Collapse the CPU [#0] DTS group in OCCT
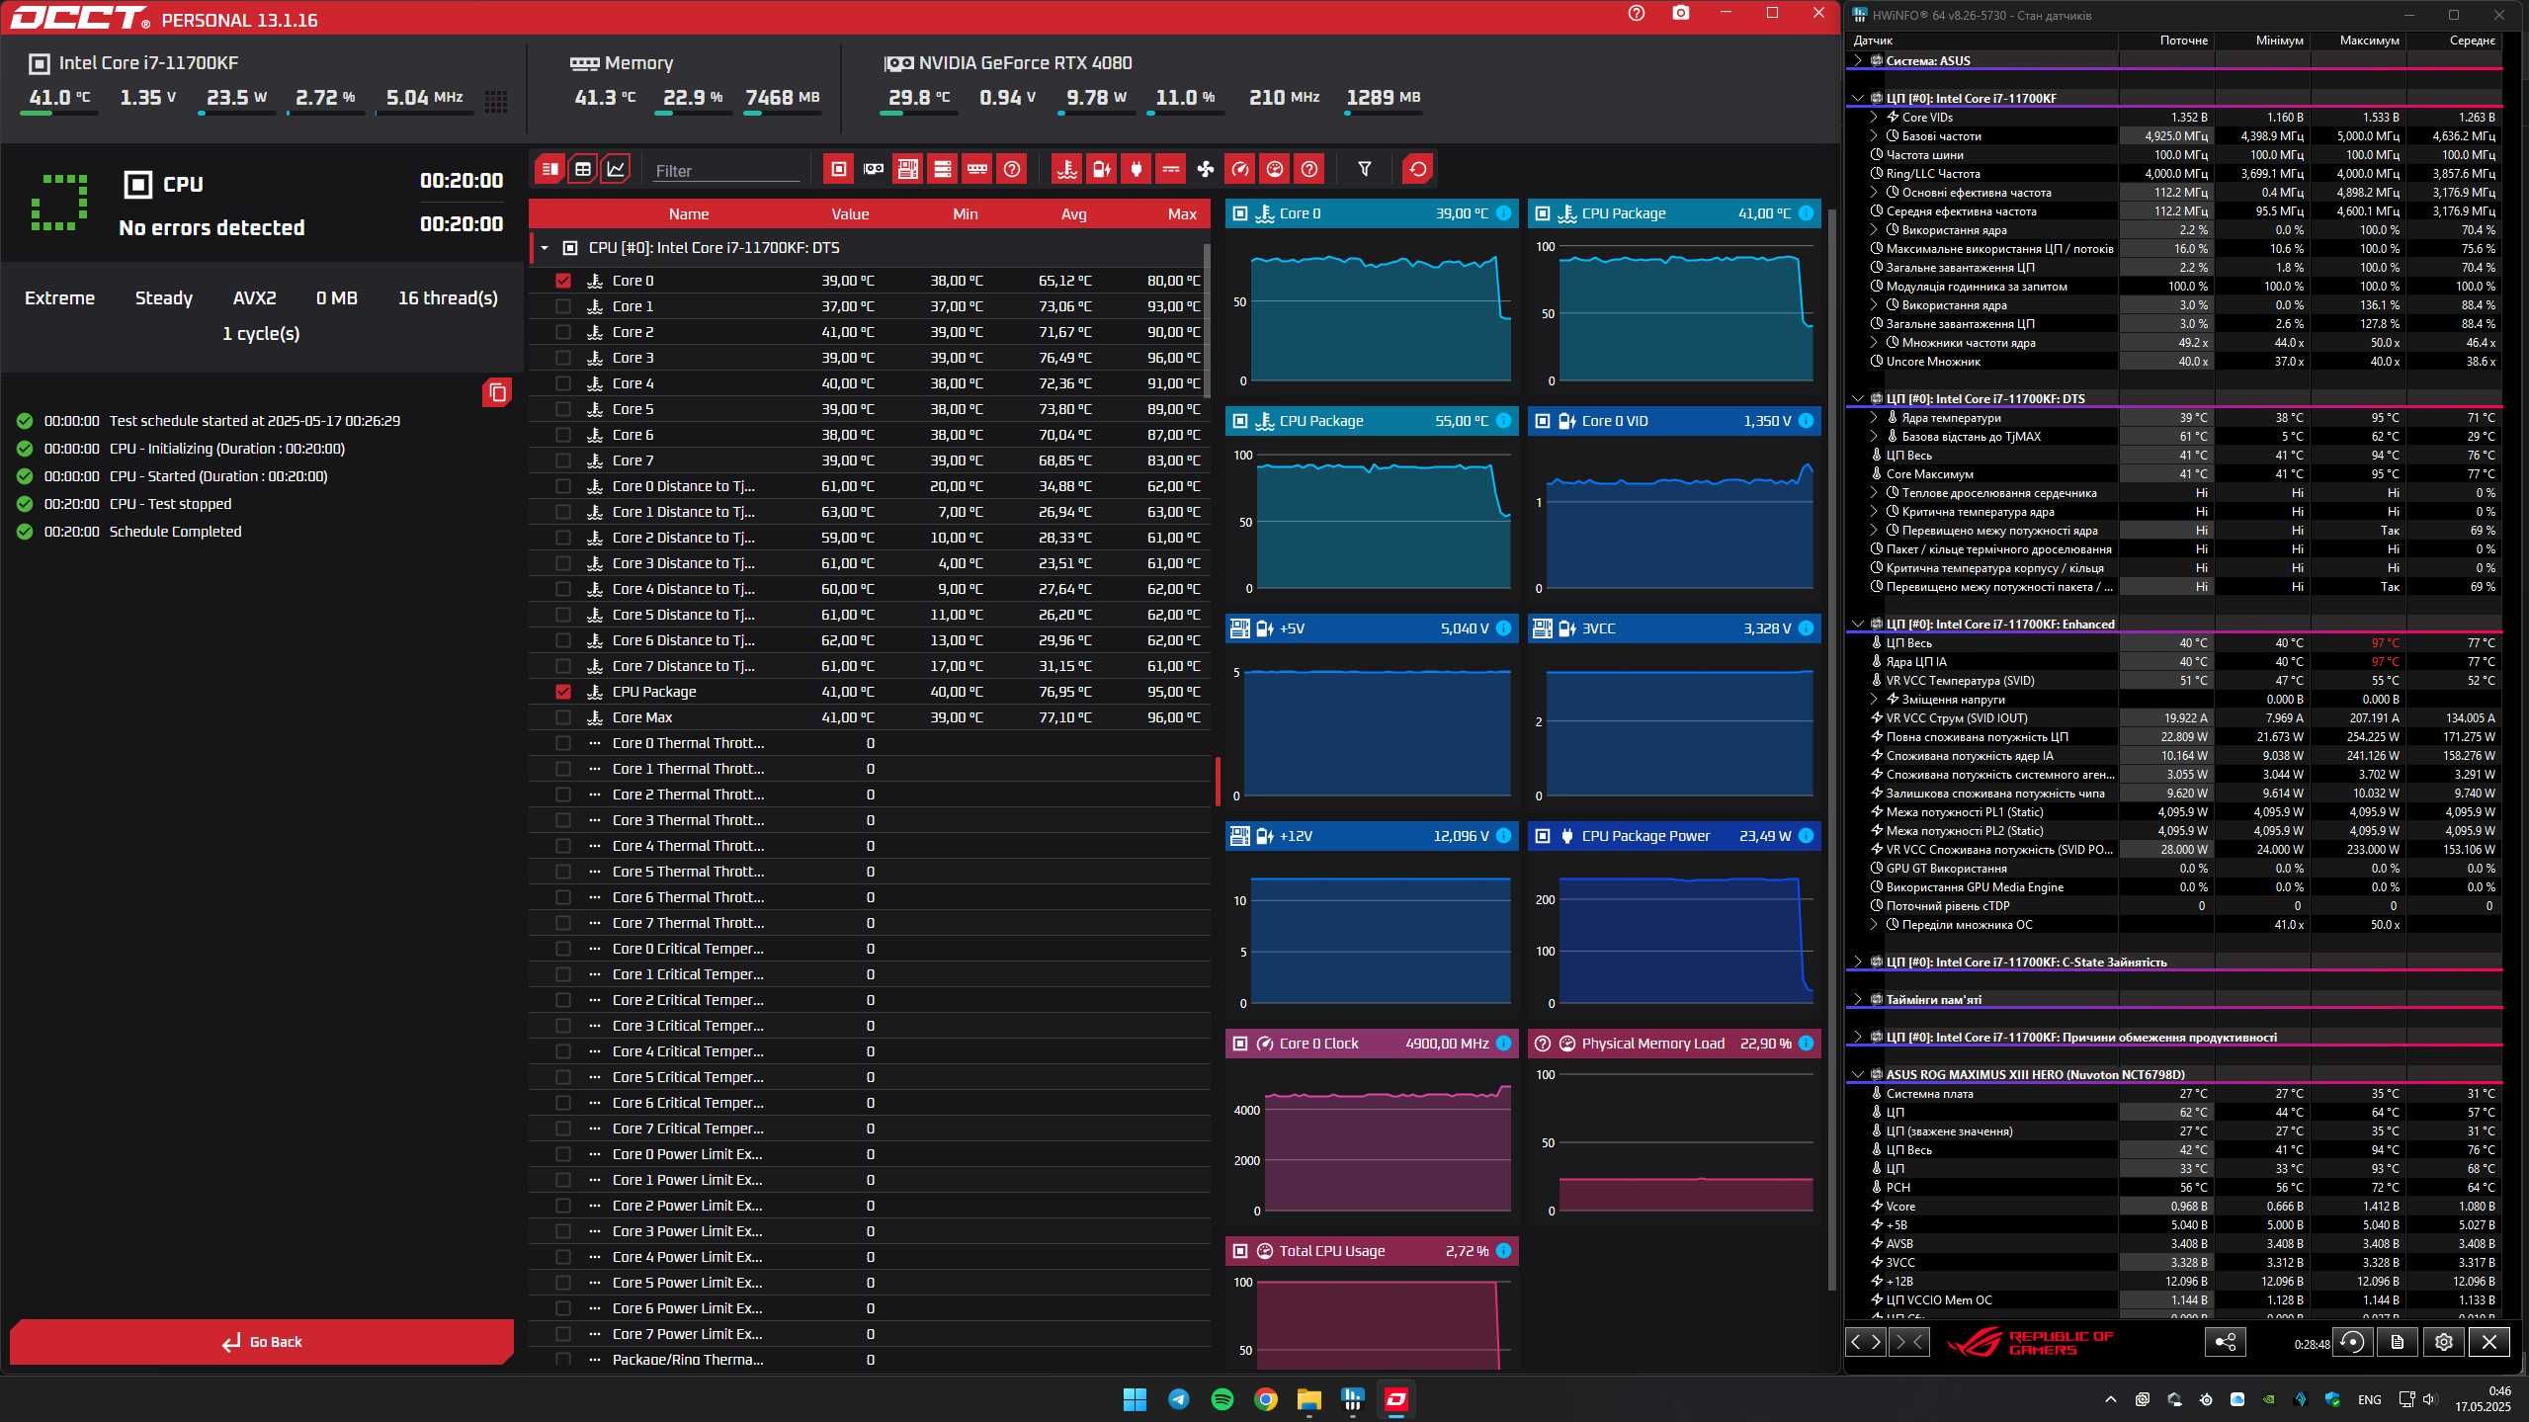Image resolution: width=2529 pixels, height=1422 pixels. click(544, 248)
